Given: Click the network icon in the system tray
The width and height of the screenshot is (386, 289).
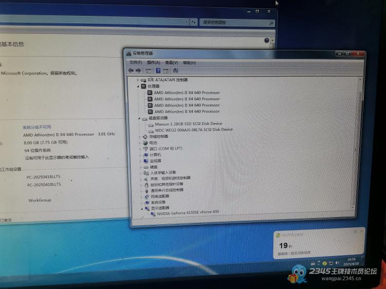Looking at the screenshot, I should 331,263.
